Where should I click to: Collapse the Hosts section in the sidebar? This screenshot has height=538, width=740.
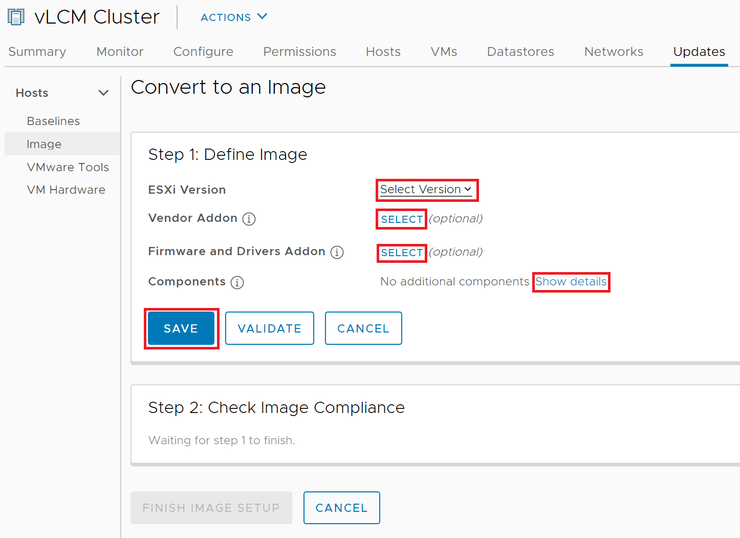103,93
